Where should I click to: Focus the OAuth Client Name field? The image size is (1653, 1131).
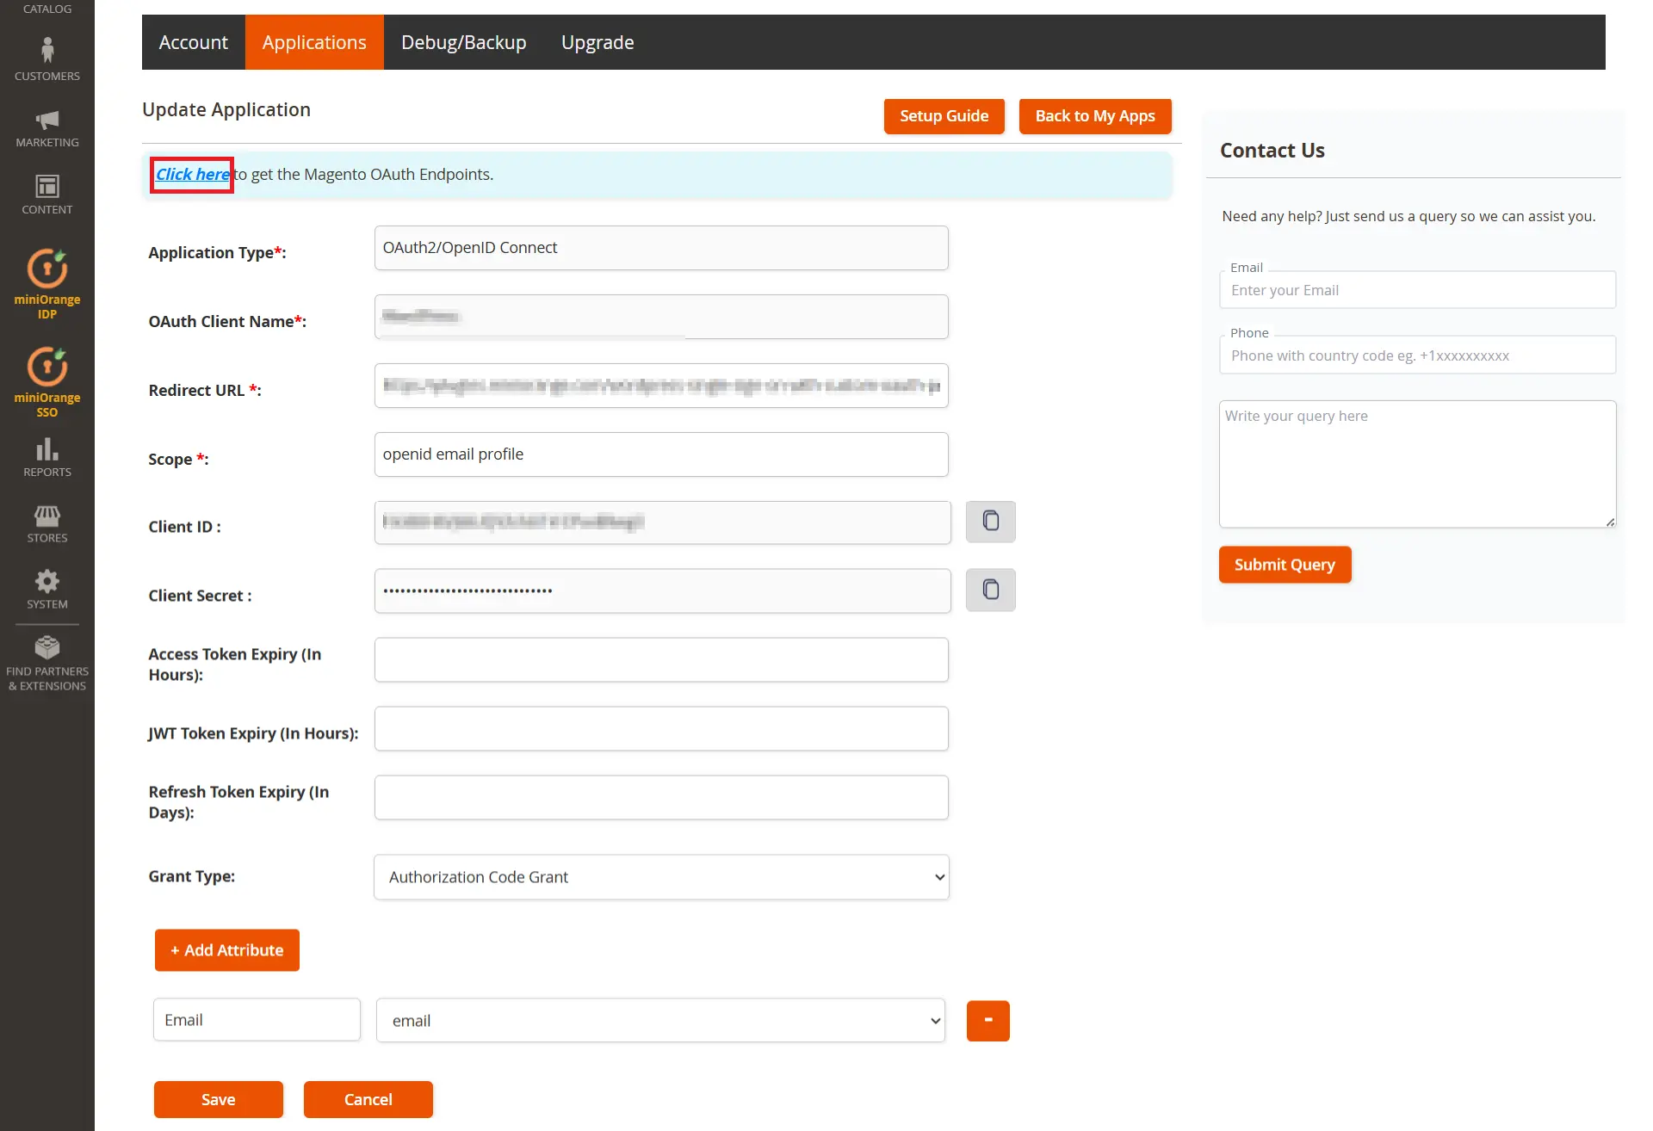(661, 317)
